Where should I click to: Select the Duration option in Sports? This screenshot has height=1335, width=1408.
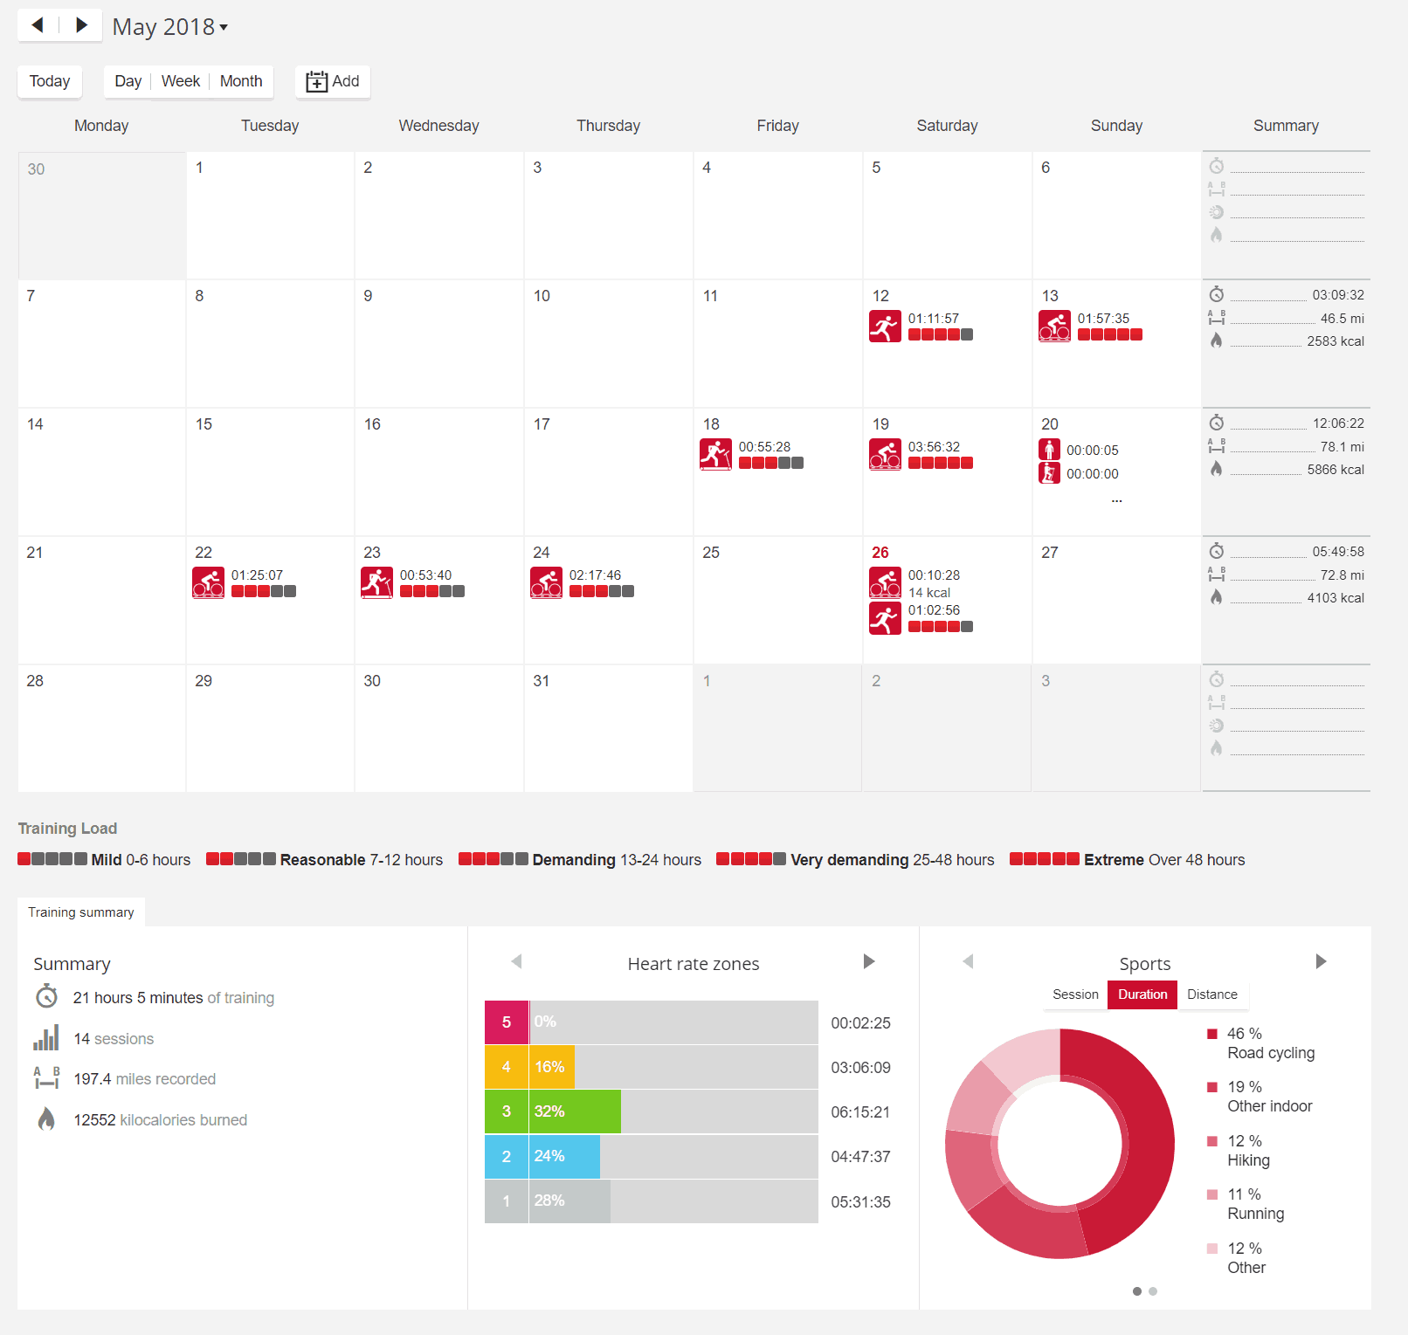click(x=1142, y=994)
